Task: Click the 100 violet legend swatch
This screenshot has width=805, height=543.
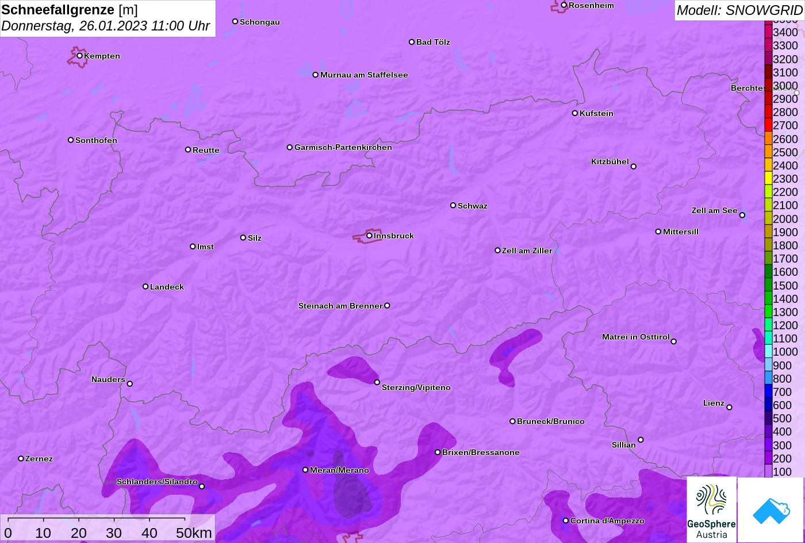Action: coord(768,472)
